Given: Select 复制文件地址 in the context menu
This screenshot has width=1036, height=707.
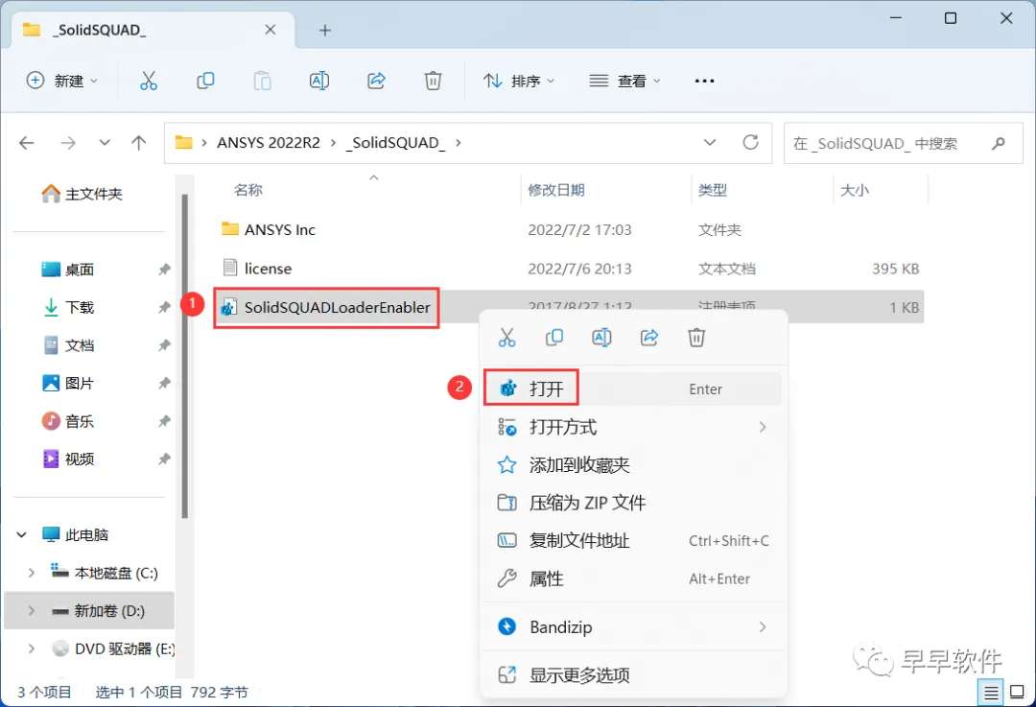Looking at the screenshot, I should click(633, 540).
